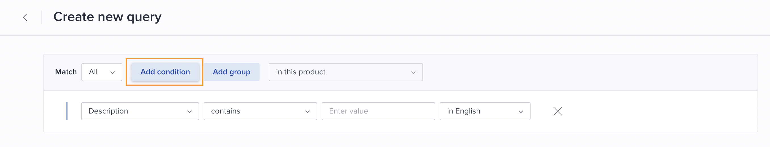770x147 pixels.
Task: Select a language from 'in English' dropdown
Action: click(x=485, y=111)
